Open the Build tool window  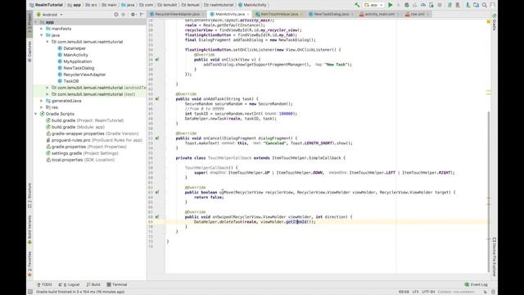93,284
